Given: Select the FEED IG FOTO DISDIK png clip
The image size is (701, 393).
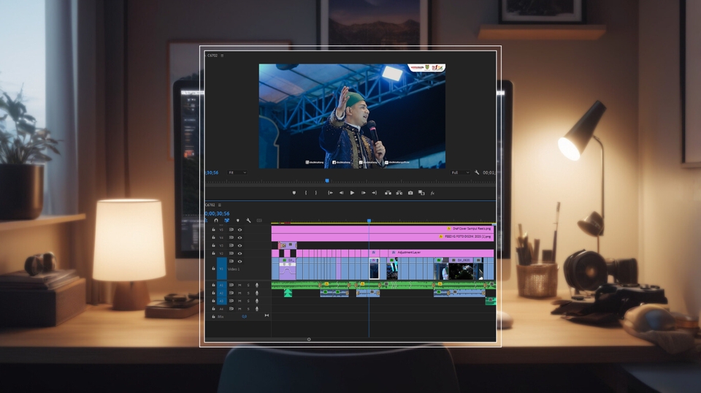Looking at the screenshot, I should [x=382, y=237].
